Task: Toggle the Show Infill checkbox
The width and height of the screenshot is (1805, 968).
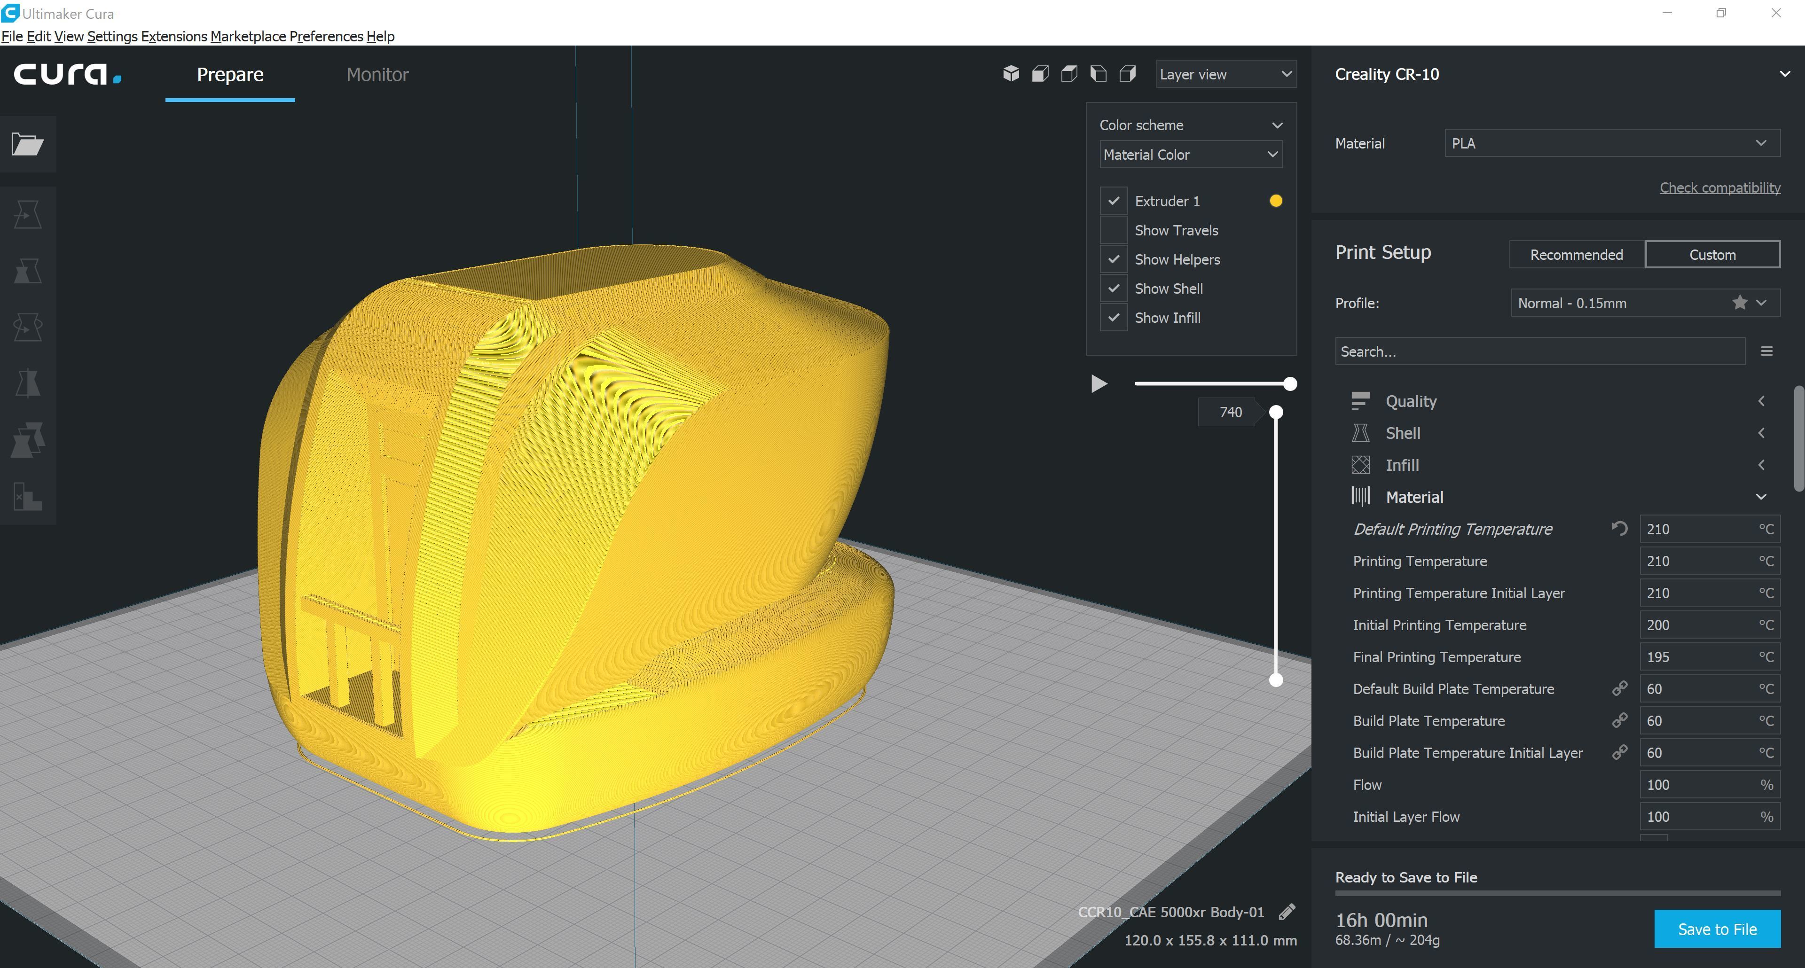Action: tap(1114, 317)
